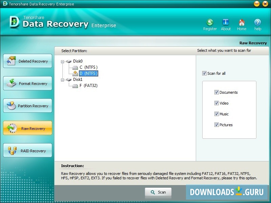Click the Tenorshare Data Recovery logo
Screen dimensions: 271x203
15,22
